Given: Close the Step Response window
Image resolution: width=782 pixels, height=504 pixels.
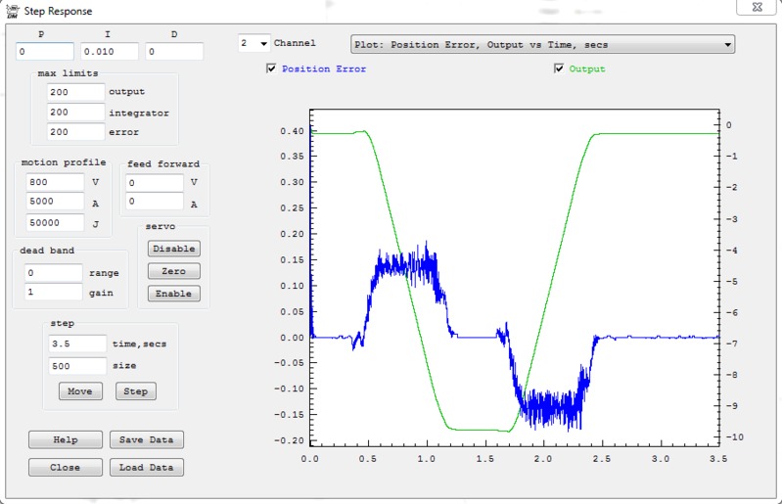Looking at the screenshot, I should (758, 11).
